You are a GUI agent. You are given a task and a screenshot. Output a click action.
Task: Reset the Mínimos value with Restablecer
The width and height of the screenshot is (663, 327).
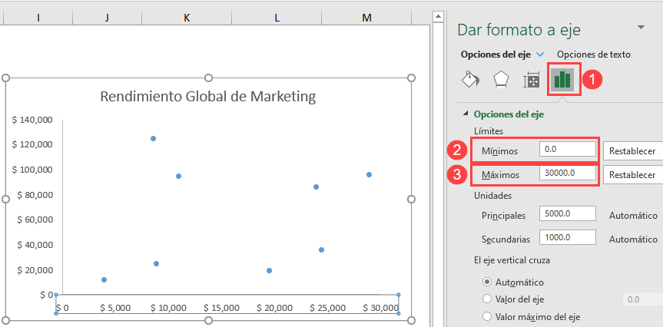(x=633, y=151)
